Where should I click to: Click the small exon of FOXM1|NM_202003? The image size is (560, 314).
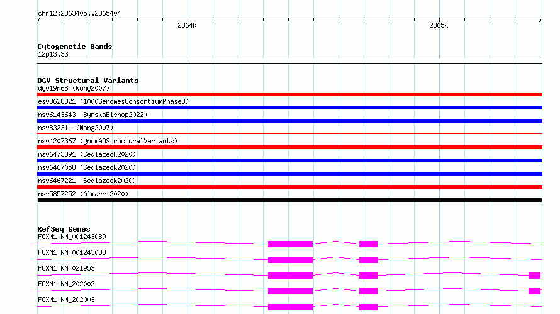coord(368,307)
